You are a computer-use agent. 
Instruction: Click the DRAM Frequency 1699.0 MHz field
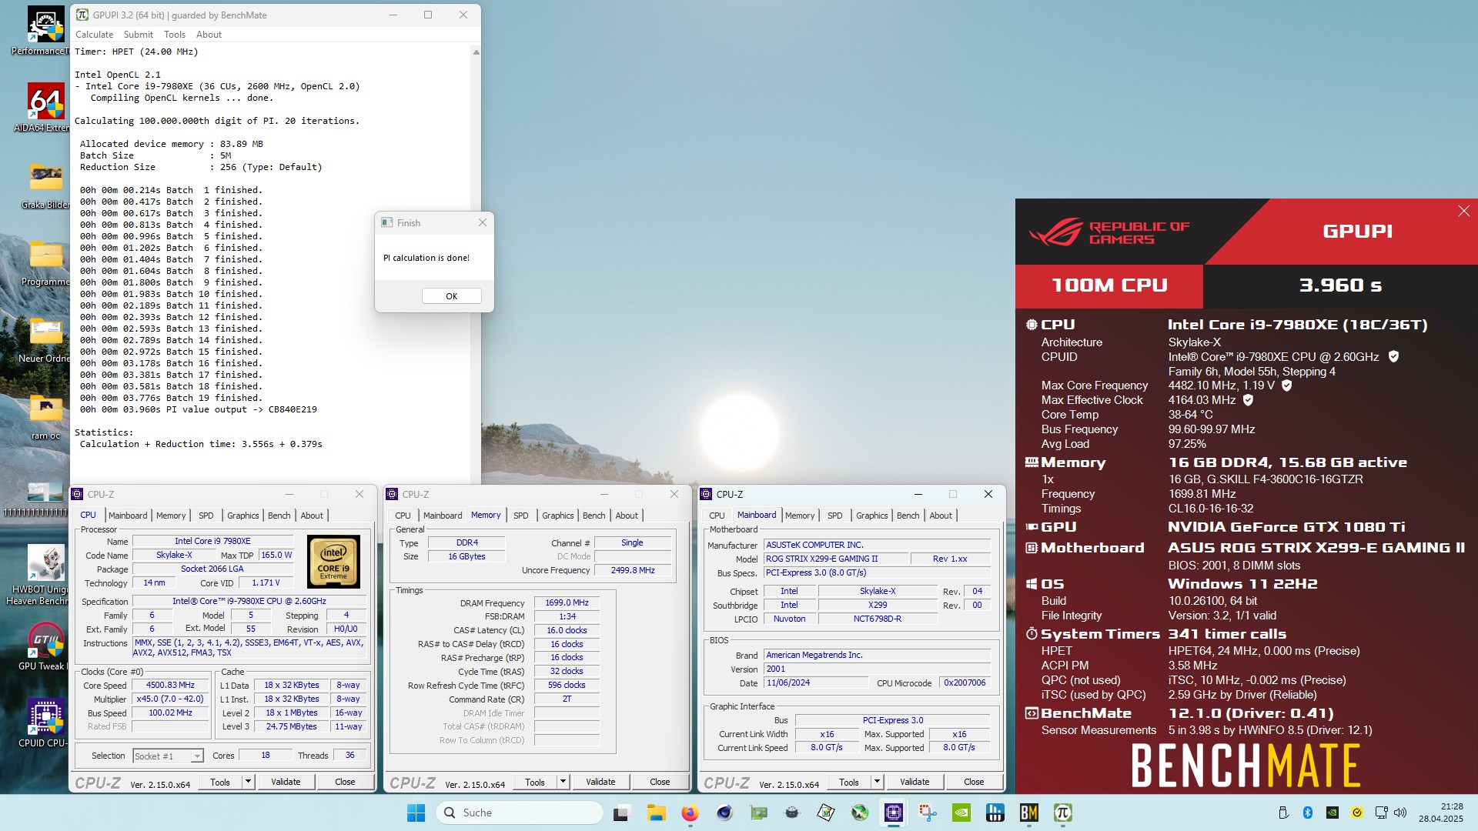[x=567, y=602]
